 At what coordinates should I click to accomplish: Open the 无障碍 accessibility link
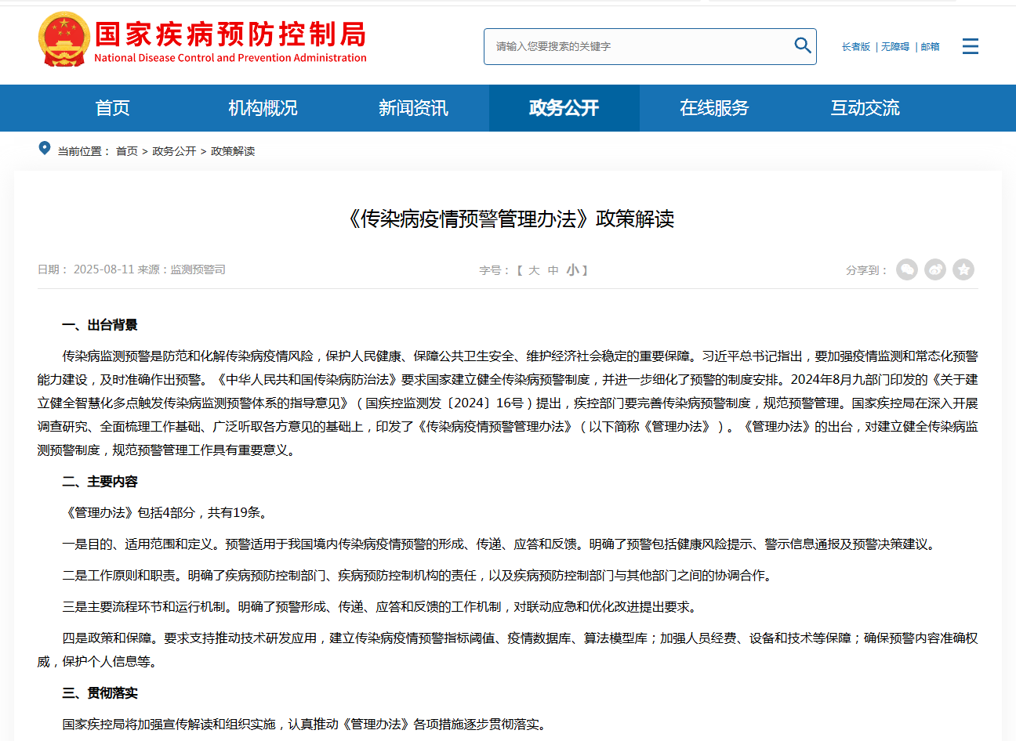[x=895, y=47]
